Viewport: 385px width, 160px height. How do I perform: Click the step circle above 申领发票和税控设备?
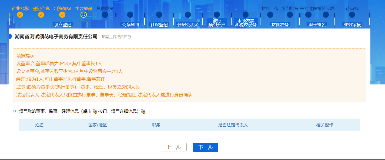pyautogui.click(x=246, y=15)
